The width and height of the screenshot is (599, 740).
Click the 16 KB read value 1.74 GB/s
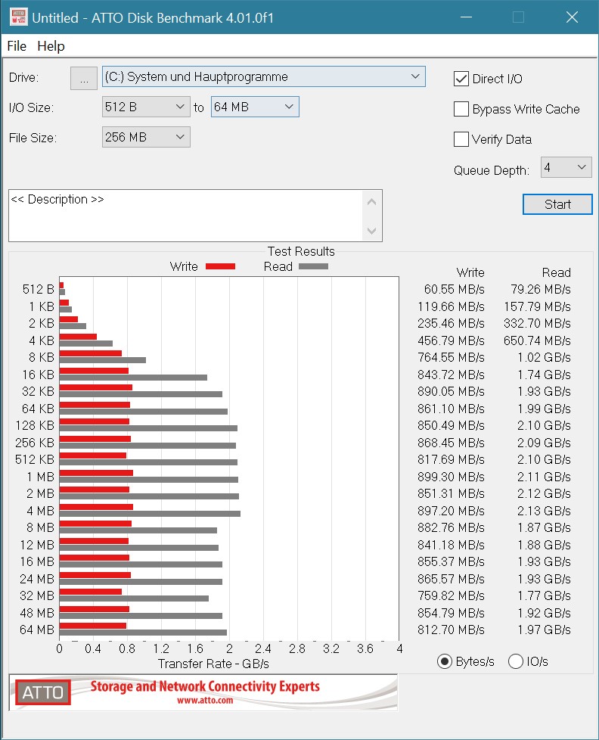click(544, 375)
